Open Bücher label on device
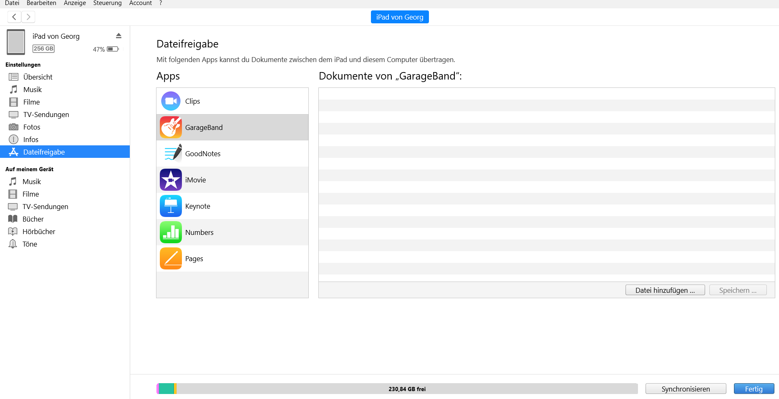779x399 pixels. click(x=33, y=219)
